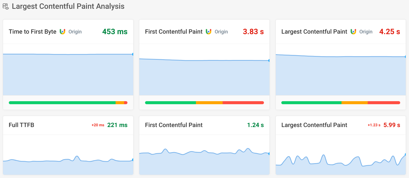
Task: Click the red segment of the LCP distribution bar
Action: pyautogui.click(x=384, y=102)
